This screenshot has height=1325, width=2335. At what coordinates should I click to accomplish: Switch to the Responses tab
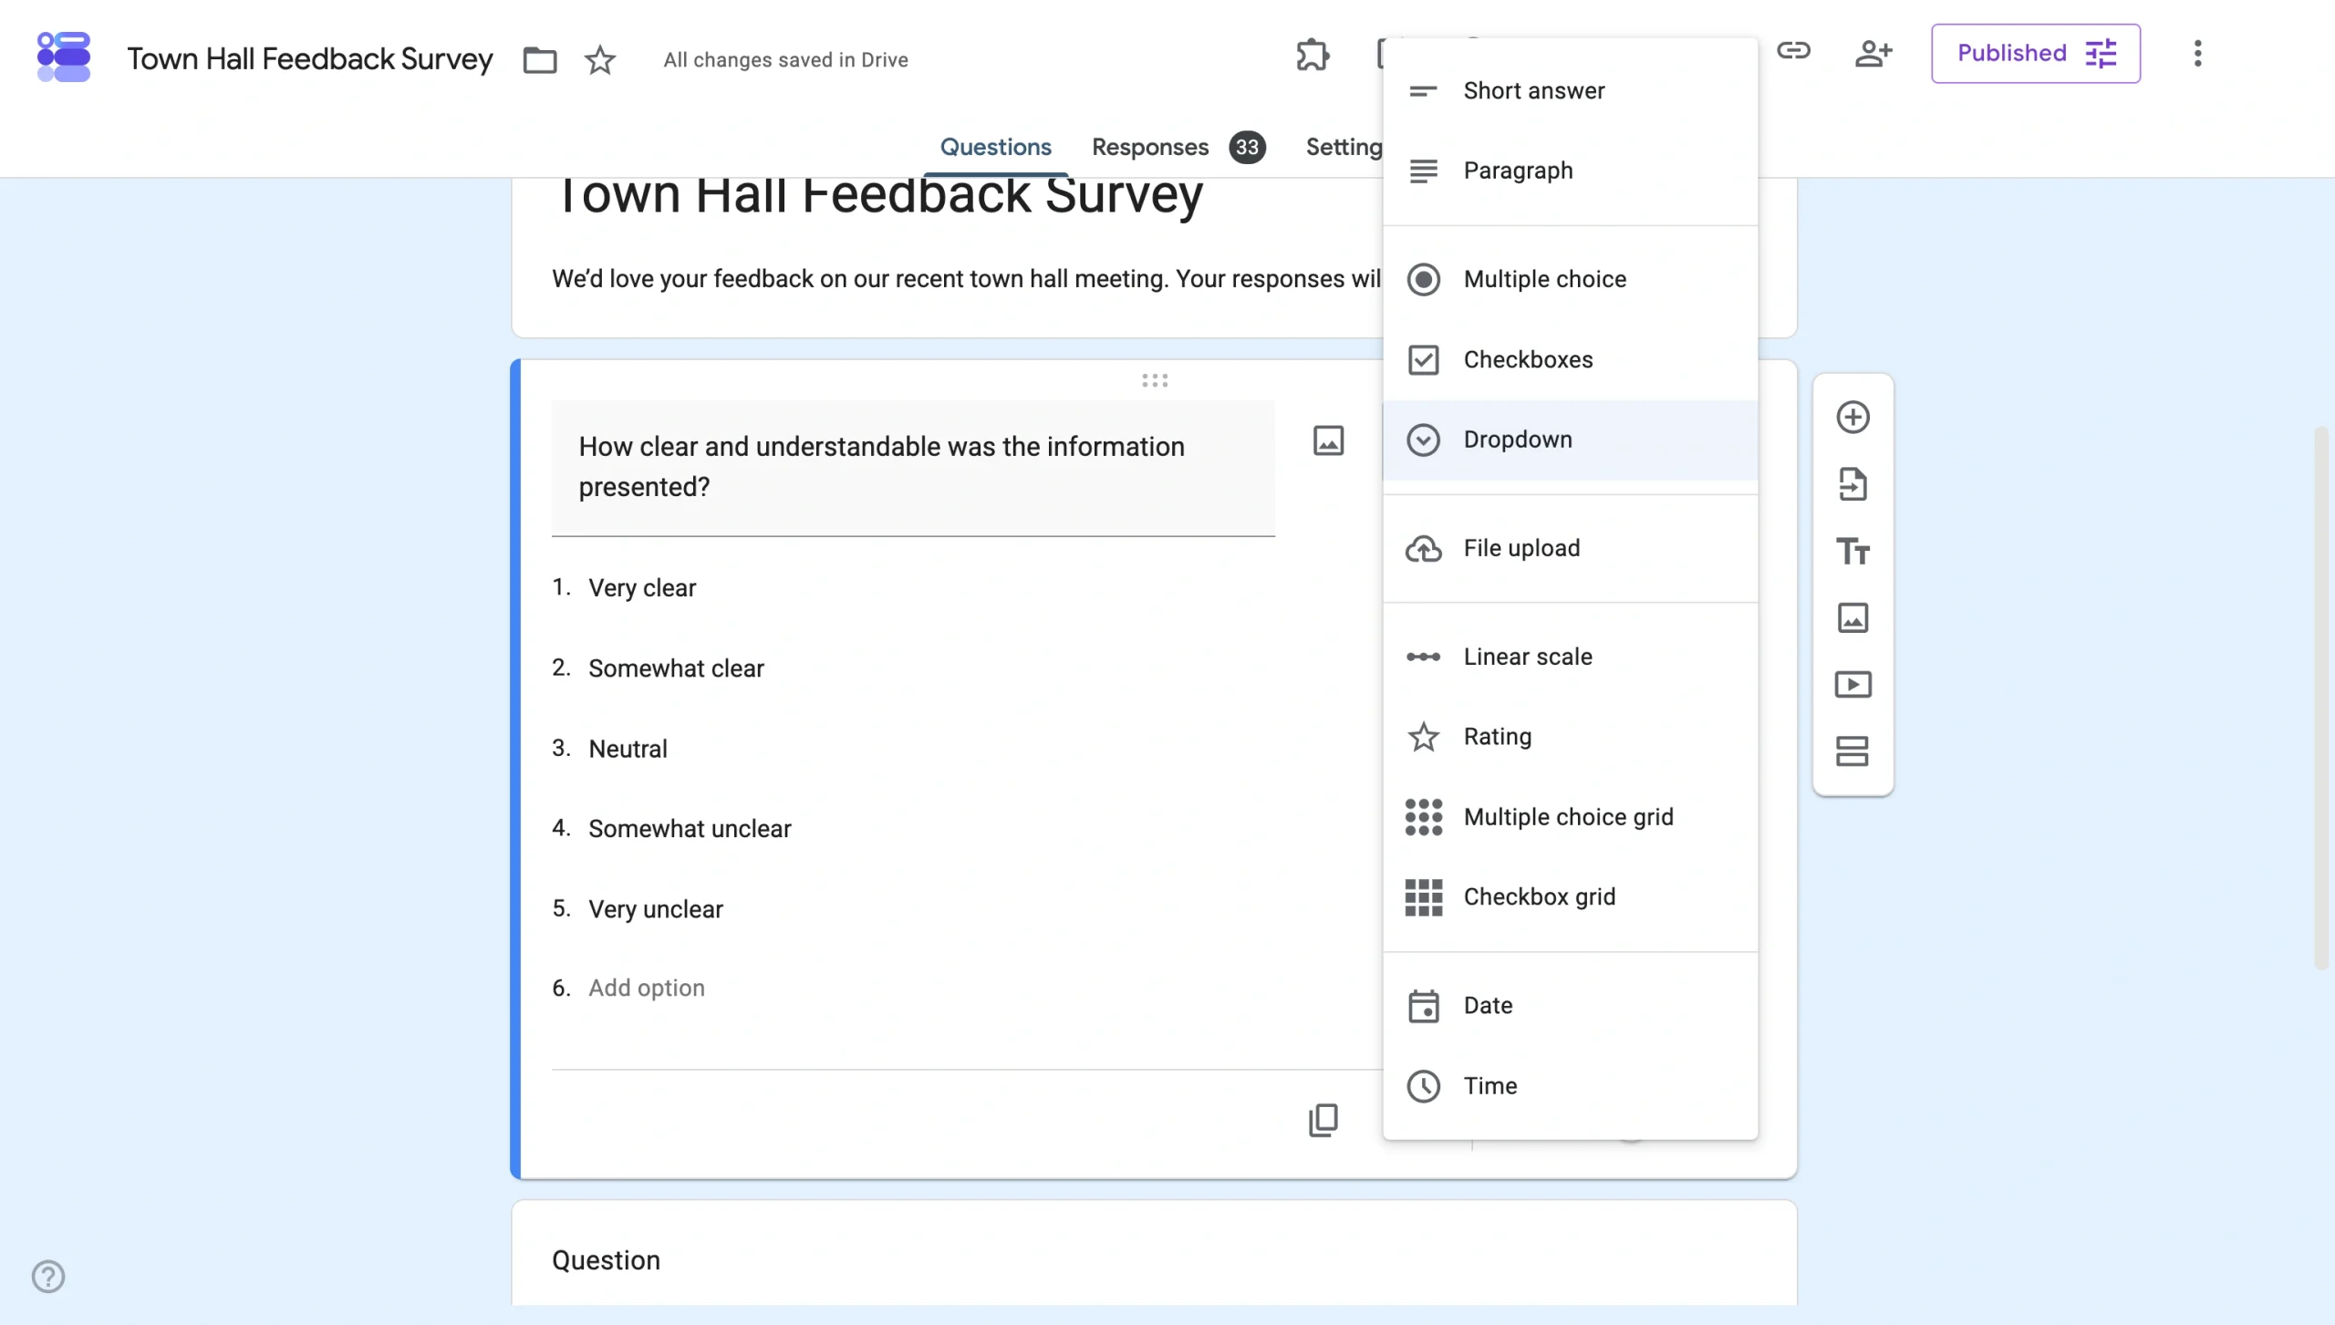pyautogui.click(x=1149, y=147)
